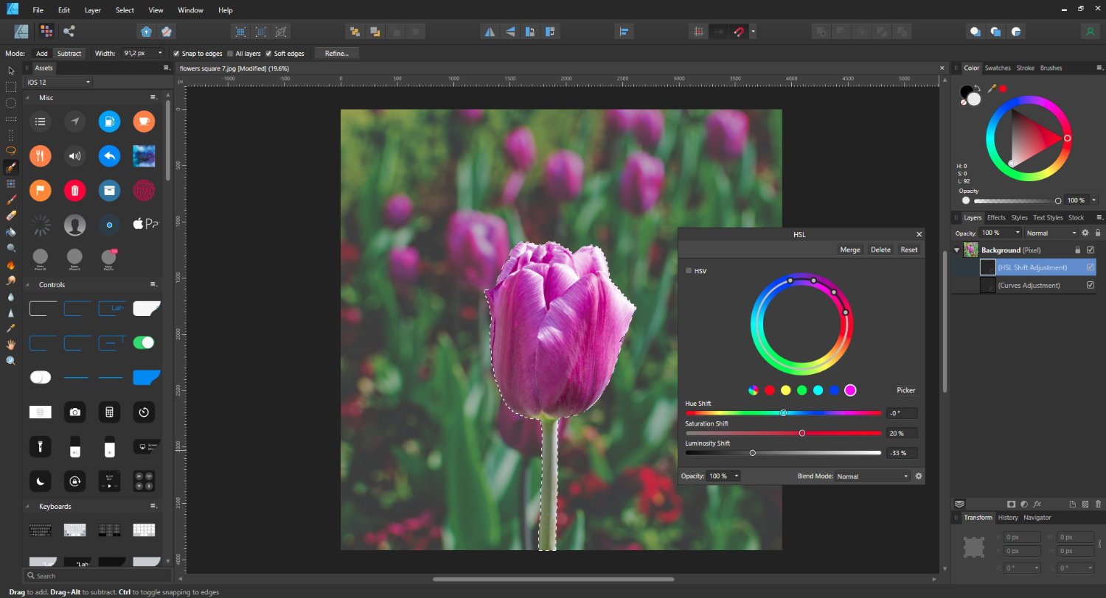Click Merge in the HSL dialog

click(x=849, y=249)
